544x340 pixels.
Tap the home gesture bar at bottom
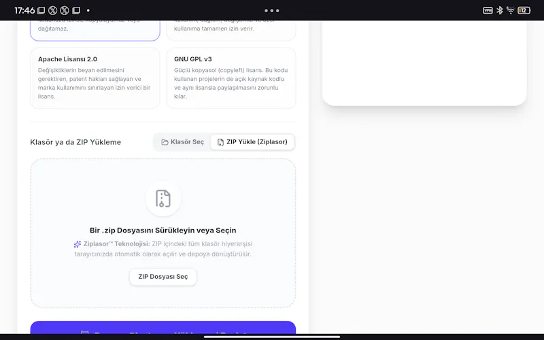pos(272,337)
